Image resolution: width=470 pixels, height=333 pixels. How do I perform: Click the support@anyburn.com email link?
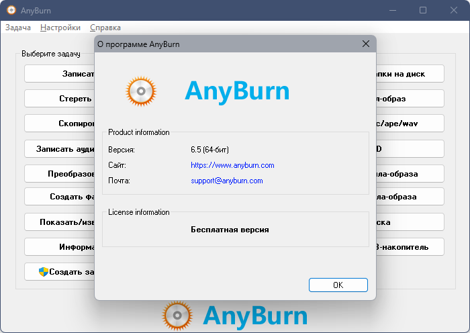click(x=227, y=181)
